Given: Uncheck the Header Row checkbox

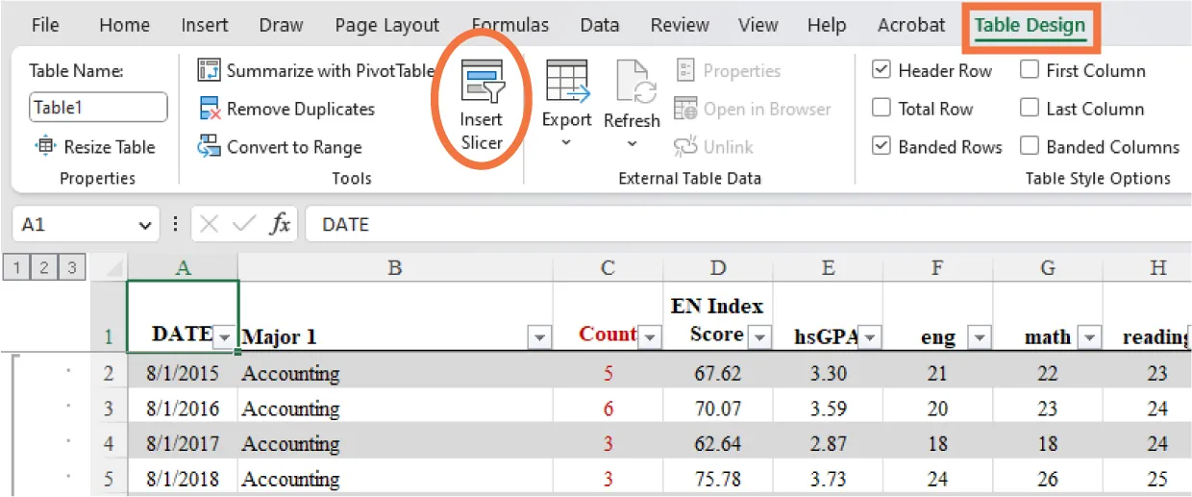Looking at the screenshot, I should (881, 70).
